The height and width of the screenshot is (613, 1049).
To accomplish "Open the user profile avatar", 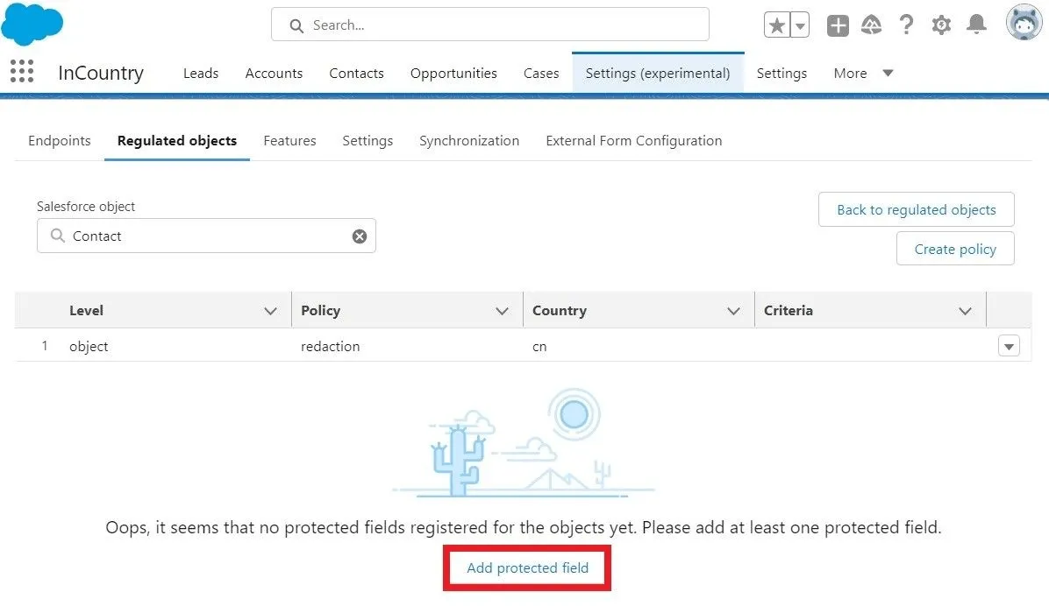I will pos(1023,24).
